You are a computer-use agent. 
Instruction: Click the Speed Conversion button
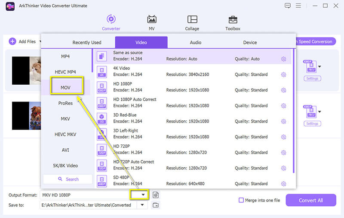tap(315, 41)
